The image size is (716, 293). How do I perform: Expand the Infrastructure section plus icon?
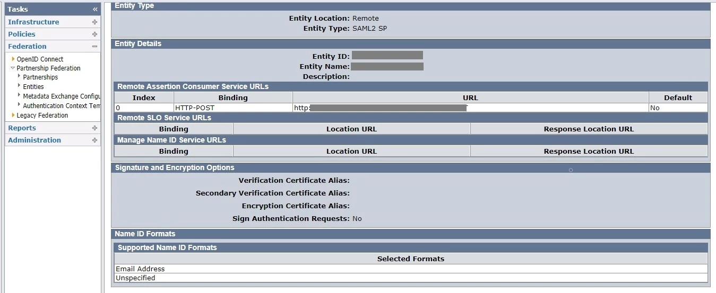(x=94, y=22)
